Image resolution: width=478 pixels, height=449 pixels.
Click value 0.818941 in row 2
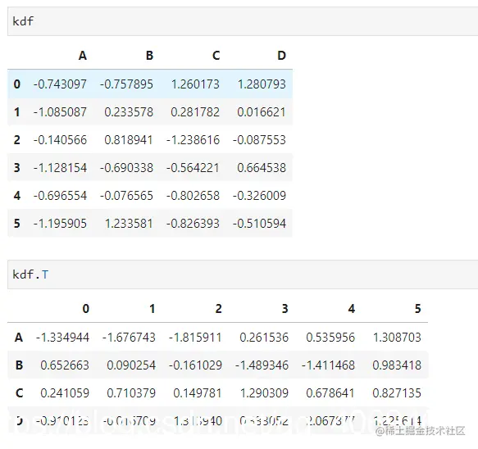129,140
